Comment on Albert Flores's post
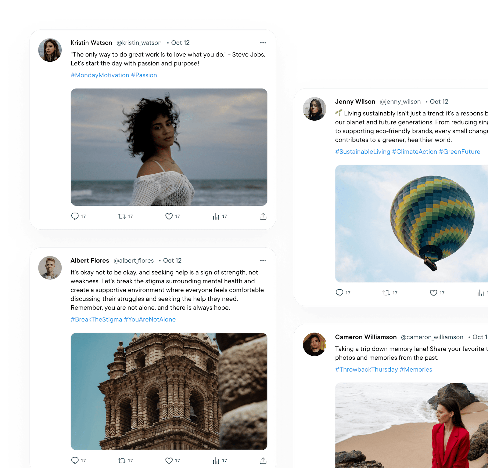488x468 pixels. point(75,460)
